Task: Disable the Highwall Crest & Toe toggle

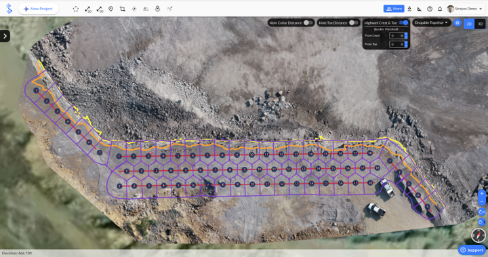Action: (x=404, y=23)
